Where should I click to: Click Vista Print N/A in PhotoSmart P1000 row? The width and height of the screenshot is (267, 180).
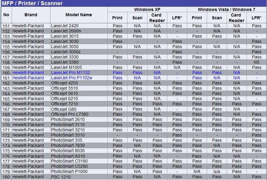(197, 171)
